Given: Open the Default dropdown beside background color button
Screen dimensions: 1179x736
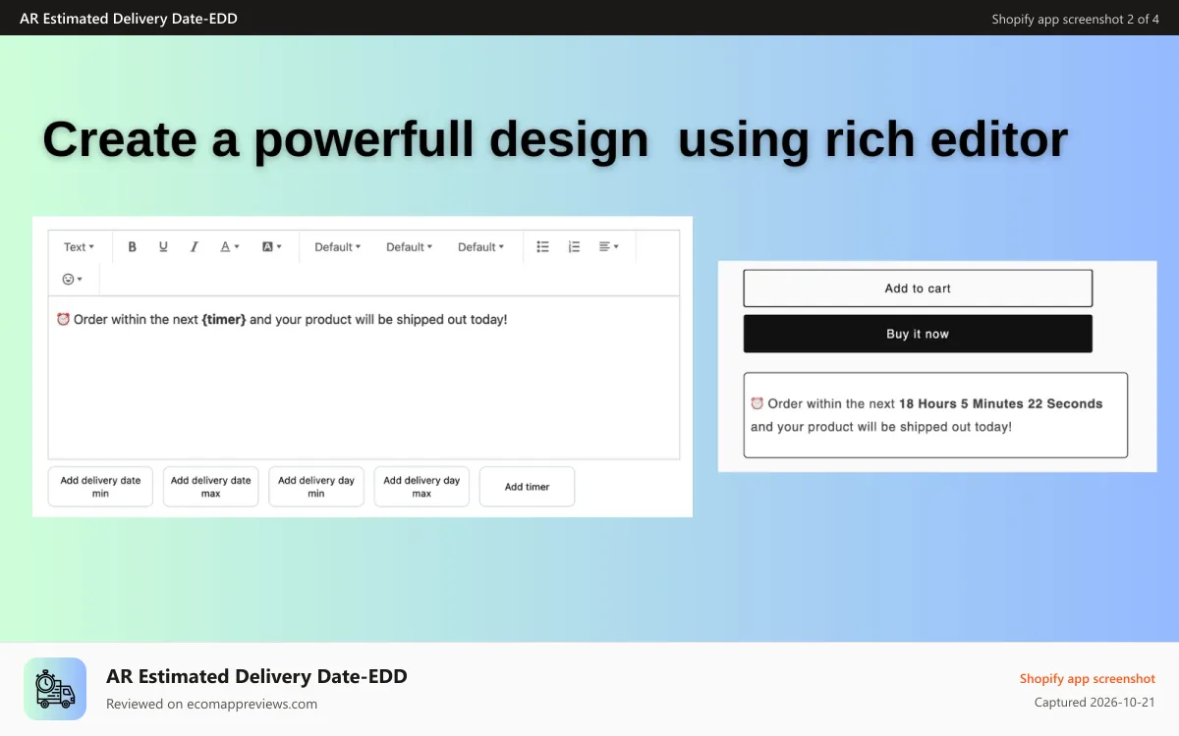Looking at the screenshot, I should click(x=338, y=247).
